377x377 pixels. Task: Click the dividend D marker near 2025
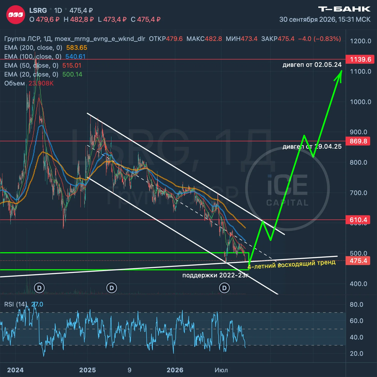pyautogui.click(x=112, y=288)
